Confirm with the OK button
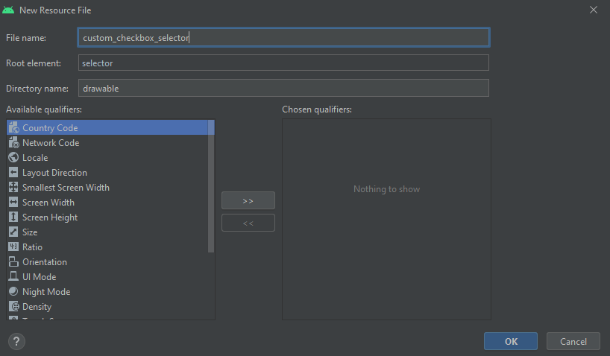The height and width of the screenshot is (356, 610). 511,341
